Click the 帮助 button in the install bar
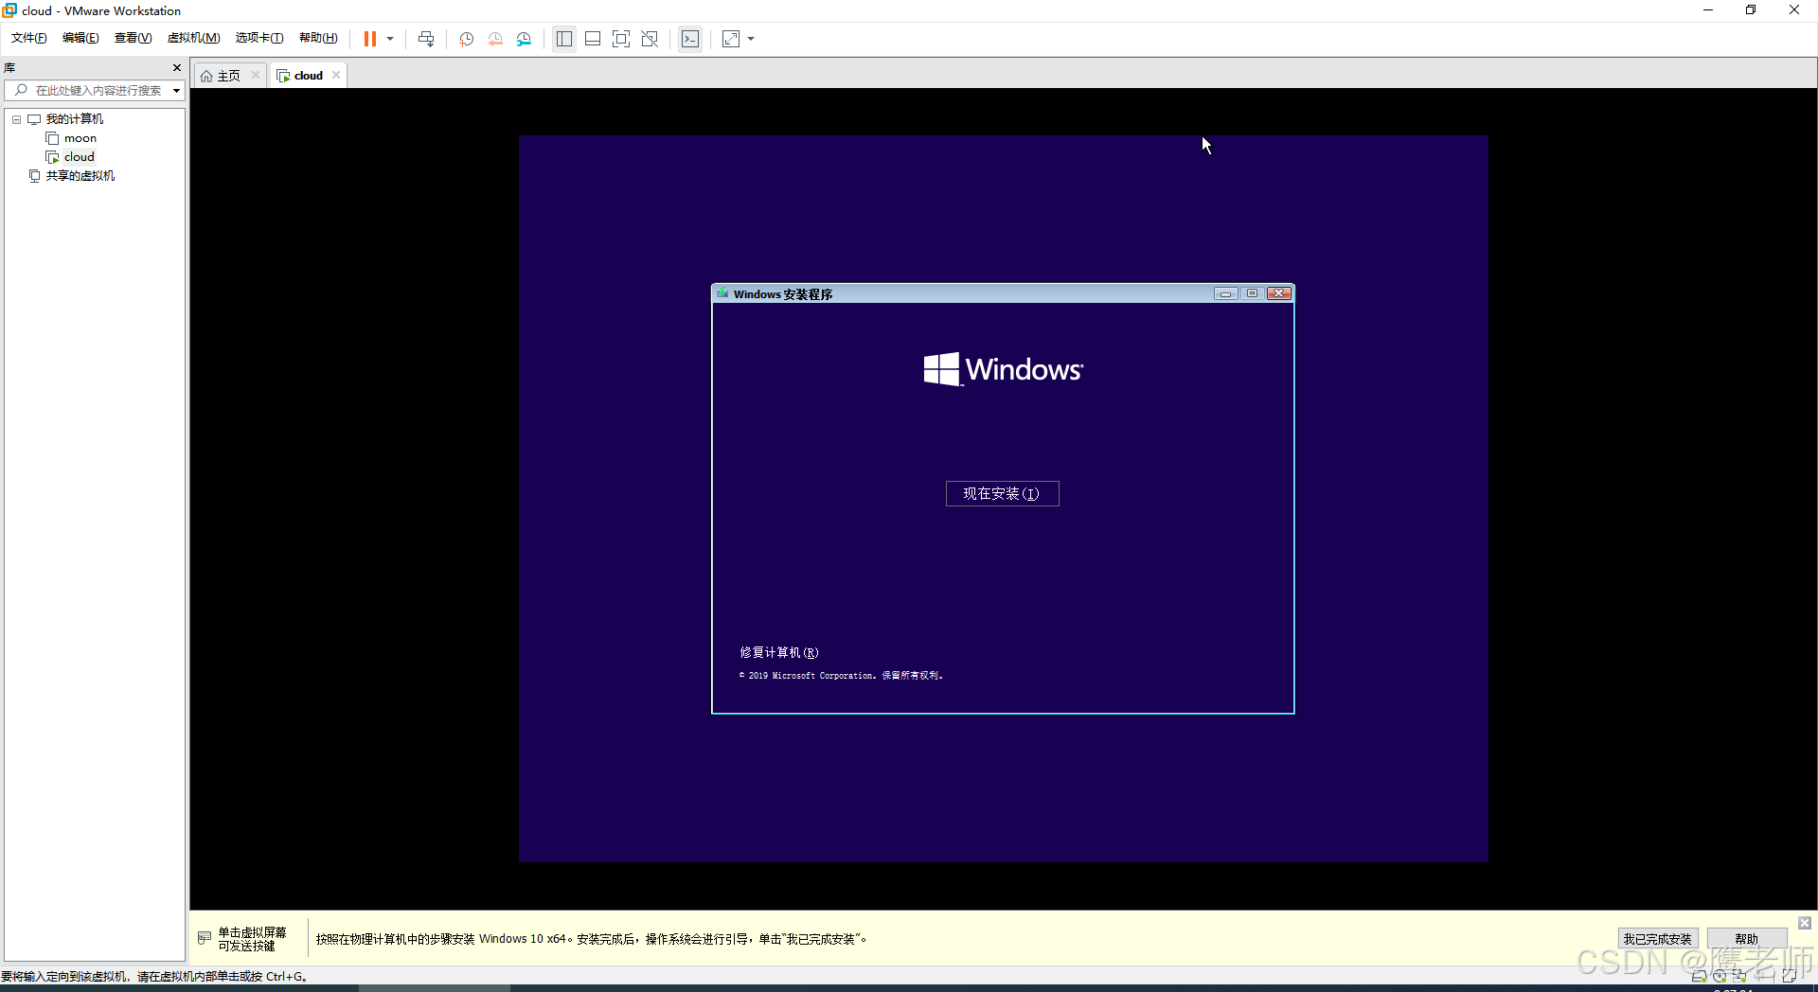This screenshot has width=1818, height=992. point(1746,939)
